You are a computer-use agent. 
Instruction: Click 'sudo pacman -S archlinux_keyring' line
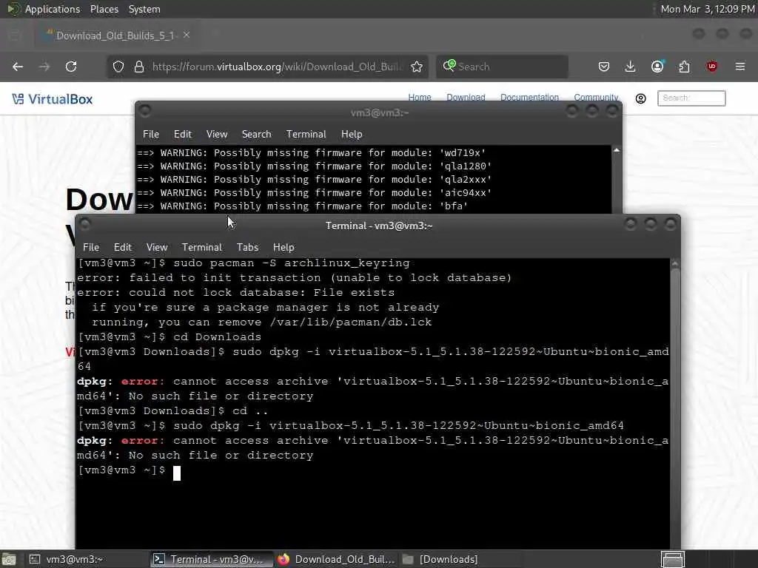[x=244, y=263]
